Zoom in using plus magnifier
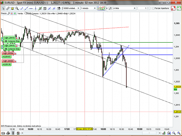The width and height of the screenshot is (182, 136). coord(179,133)
